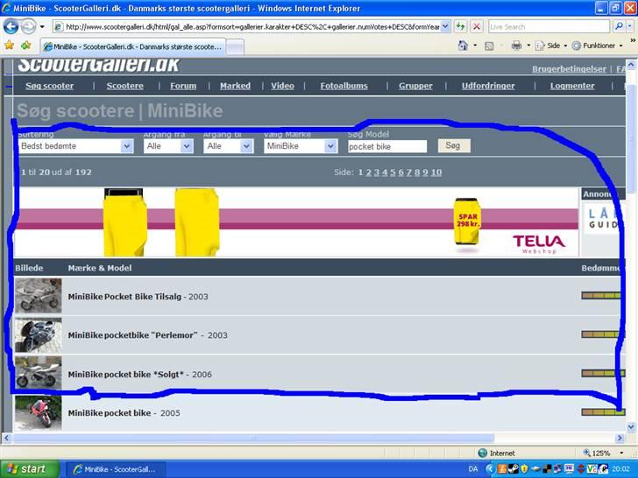The height and width of the screenshot is (478, 638).
Task: Open the Favorites Center star icon
Action: pyautogui.click(x=9, y=46)
